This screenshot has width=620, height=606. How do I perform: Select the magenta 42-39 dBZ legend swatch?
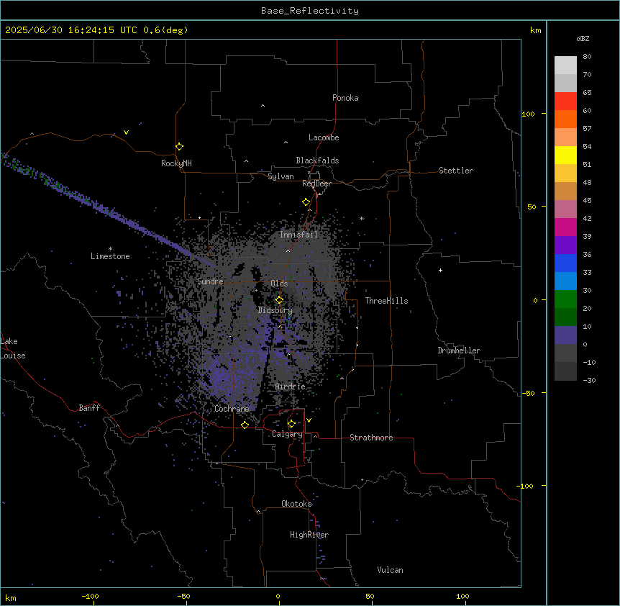coord(565,227)
